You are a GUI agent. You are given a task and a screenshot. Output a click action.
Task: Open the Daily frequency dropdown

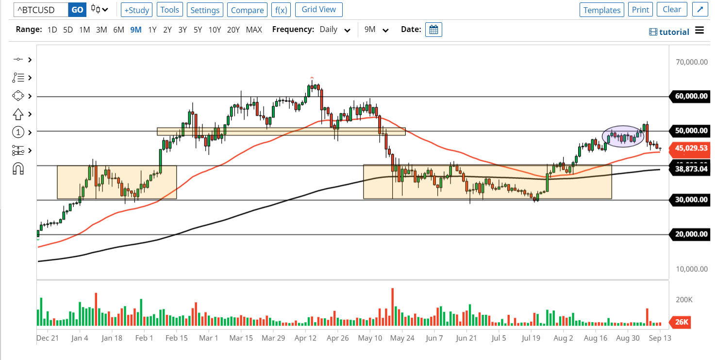pos(334,30)
